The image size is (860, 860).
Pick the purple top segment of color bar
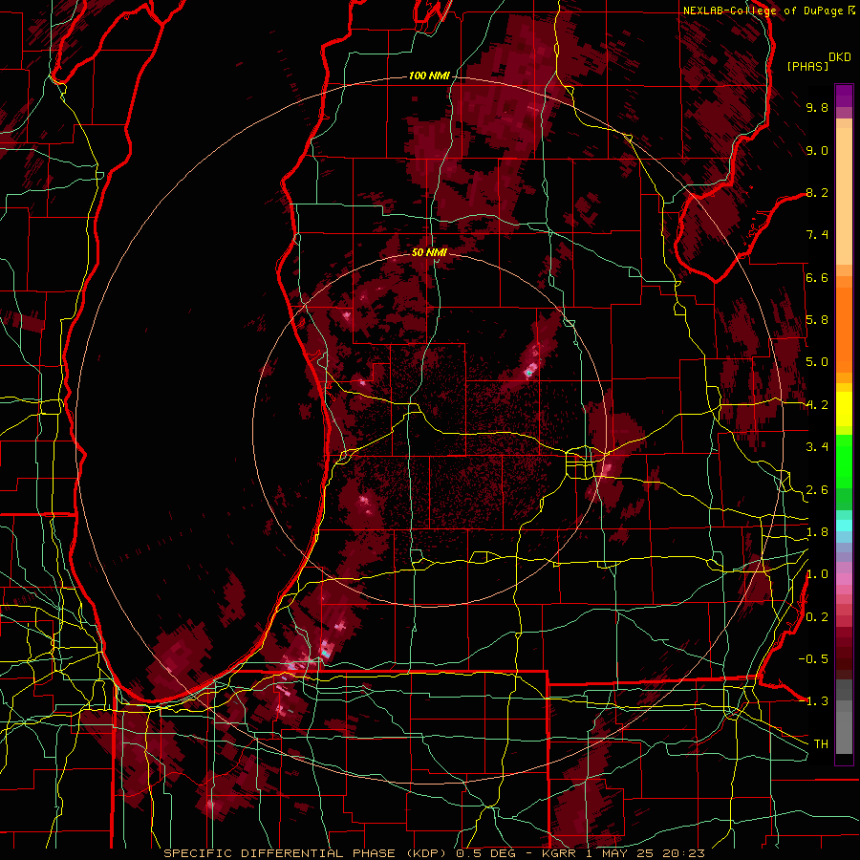pos(844,96)
